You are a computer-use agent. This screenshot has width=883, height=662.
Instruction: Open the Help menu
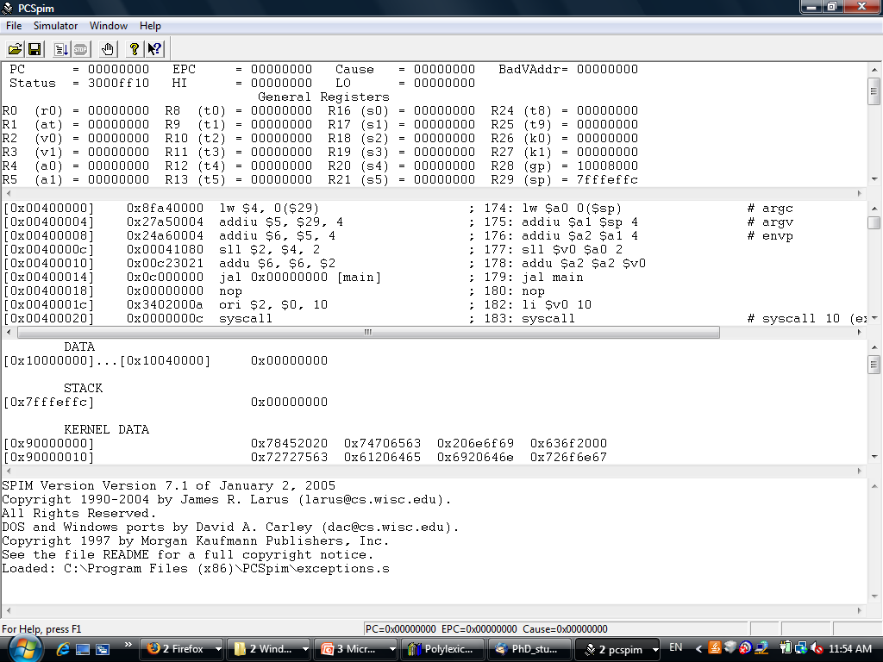pyautogui.click(x=150, y=25)
